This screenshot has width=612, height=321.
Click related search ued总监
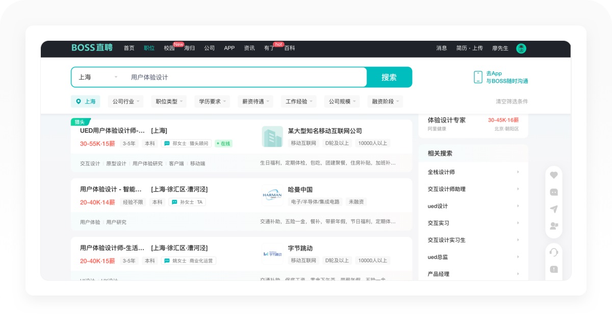click(x=438, y=257)
